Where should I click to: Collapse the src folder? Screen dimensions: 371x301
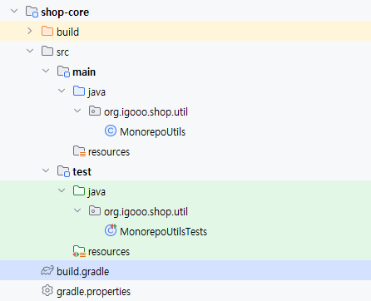(x=30, y=51)
